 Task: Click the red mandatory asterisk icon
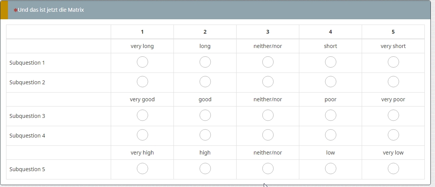(15, 10)
